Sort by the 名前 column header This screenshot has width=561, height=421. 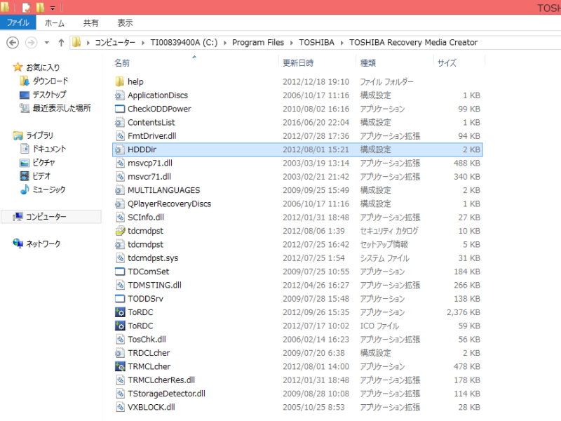122,63
